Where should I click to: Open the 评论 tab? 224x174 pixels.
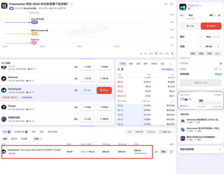(162, 64)
